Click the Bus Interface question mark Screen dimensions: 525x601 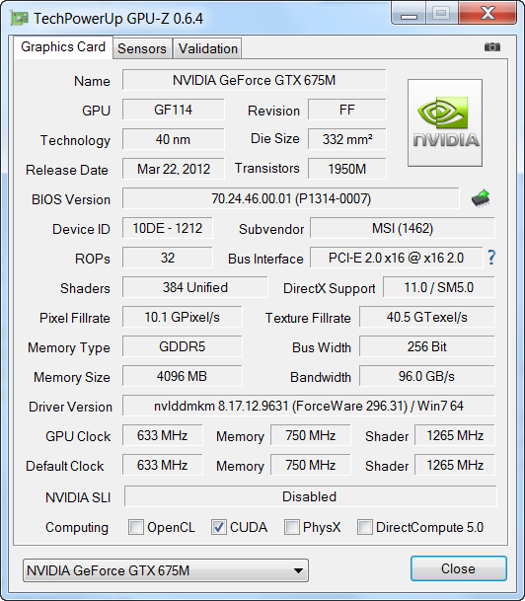[x=491, y=258]
